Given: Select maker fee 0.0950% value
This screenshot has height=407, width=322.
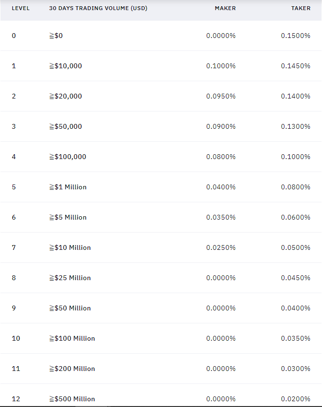Looking at the screenshot, I should click(221, 96).
